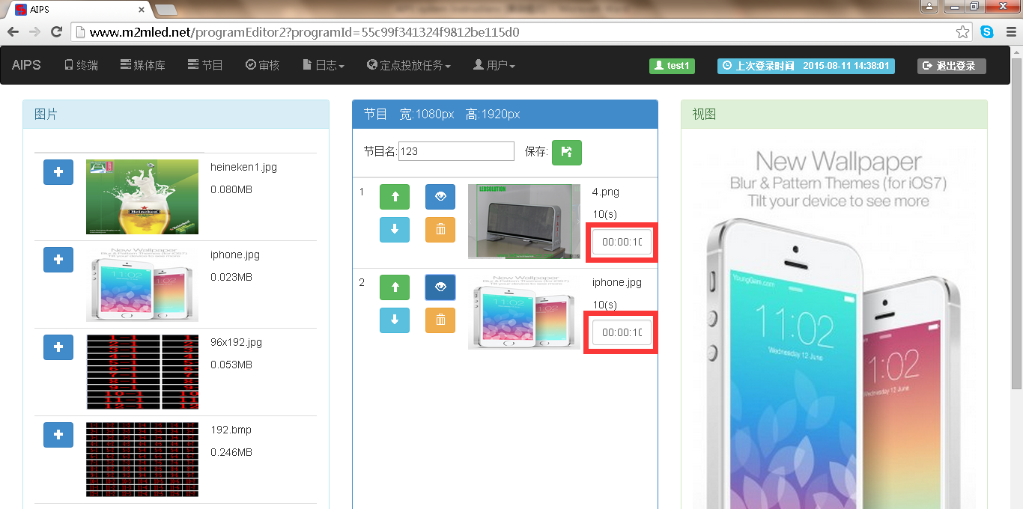
Task: Click the test1 user badge
Action: (x=672, y=66)
